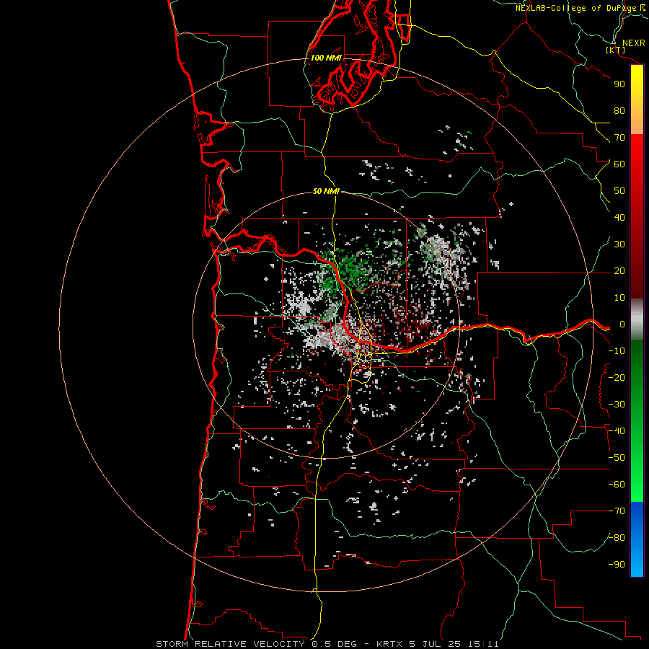Click the gray zero-velocity segment of color bar
649x649 pixels.
[637, 319]
